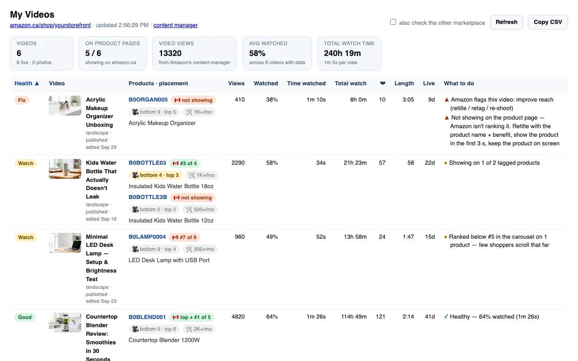Click the camera badge "bottom 4 · top 3"

tap(156, 175)
